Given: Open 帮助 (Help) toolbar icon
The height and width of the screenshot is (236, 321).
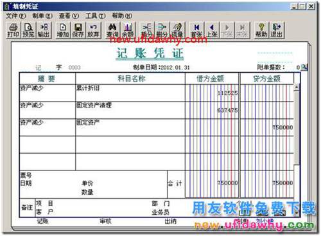Looking at the screenshot, I should pos(261,30).
